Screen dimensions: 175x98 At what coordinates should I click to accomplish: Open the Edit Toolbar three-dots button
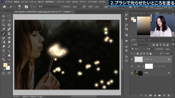click(x=9, y=60)
